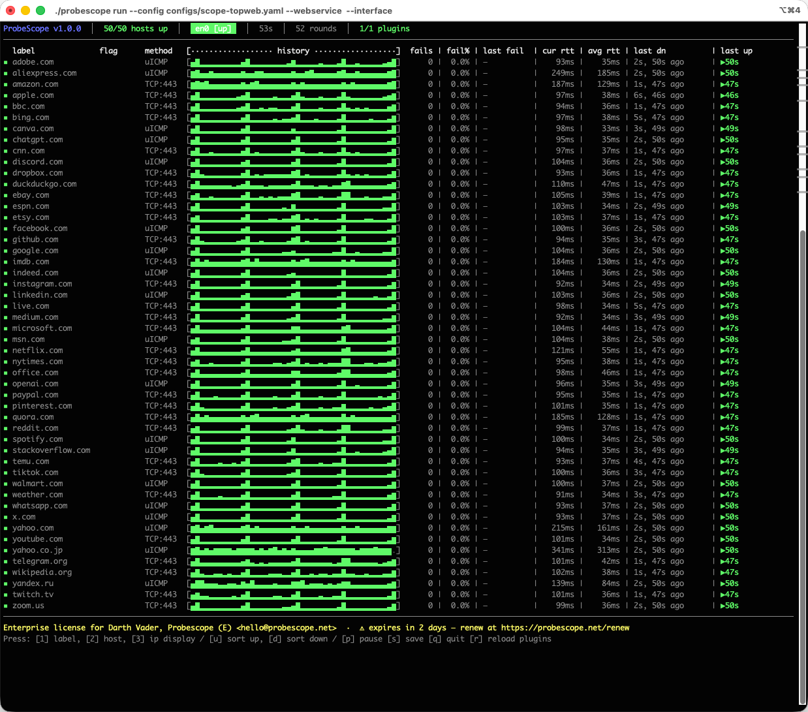
Task: Click the history sparkline for imdb.com
Action: click(x=293, y=262)
